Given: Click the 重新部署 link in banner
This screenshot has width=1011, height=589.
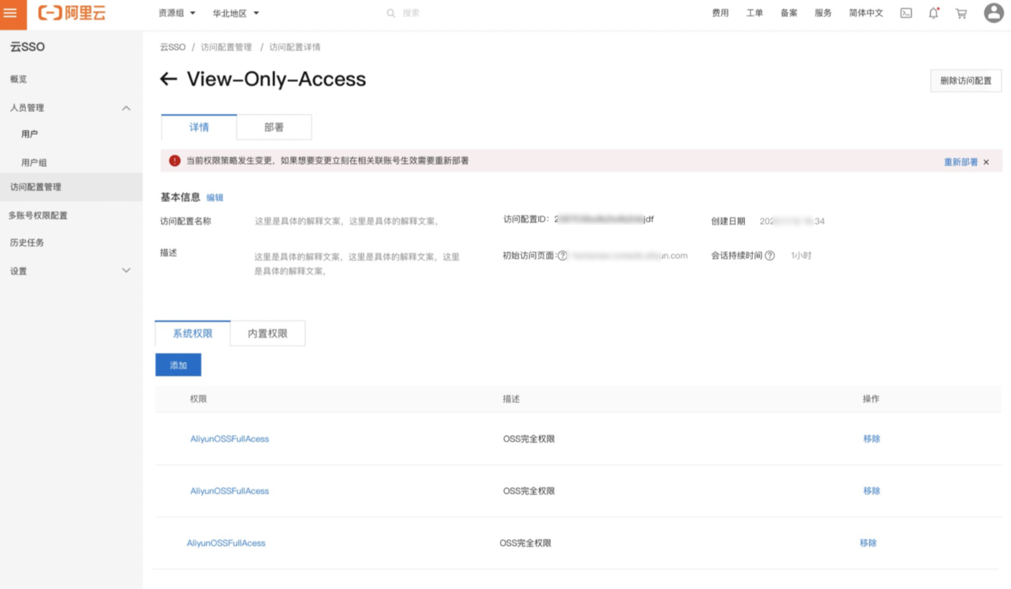Looking at the screenshot, I should tap(960, 162).
